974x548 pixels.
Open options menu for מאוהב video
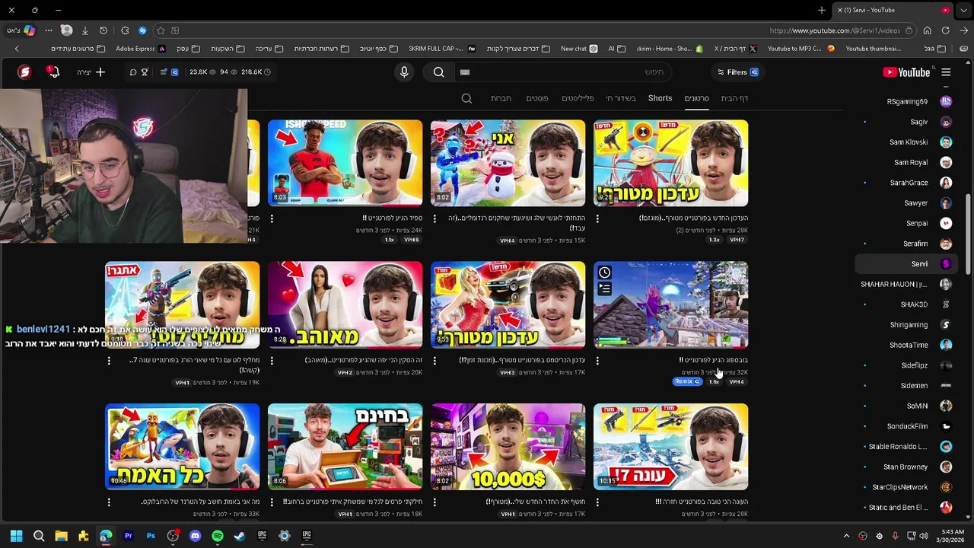pyautogui.click(x=272, y=361)
